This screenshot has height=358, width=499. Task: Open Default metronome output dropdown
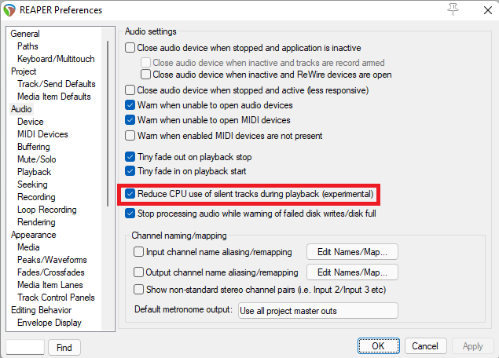tap(317, 310)
